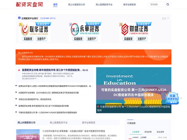Screen dimensions: 187x140
Task: Click 实盘配资 under 联华证券
Action: pyautogui.click(x=28, y=39)
